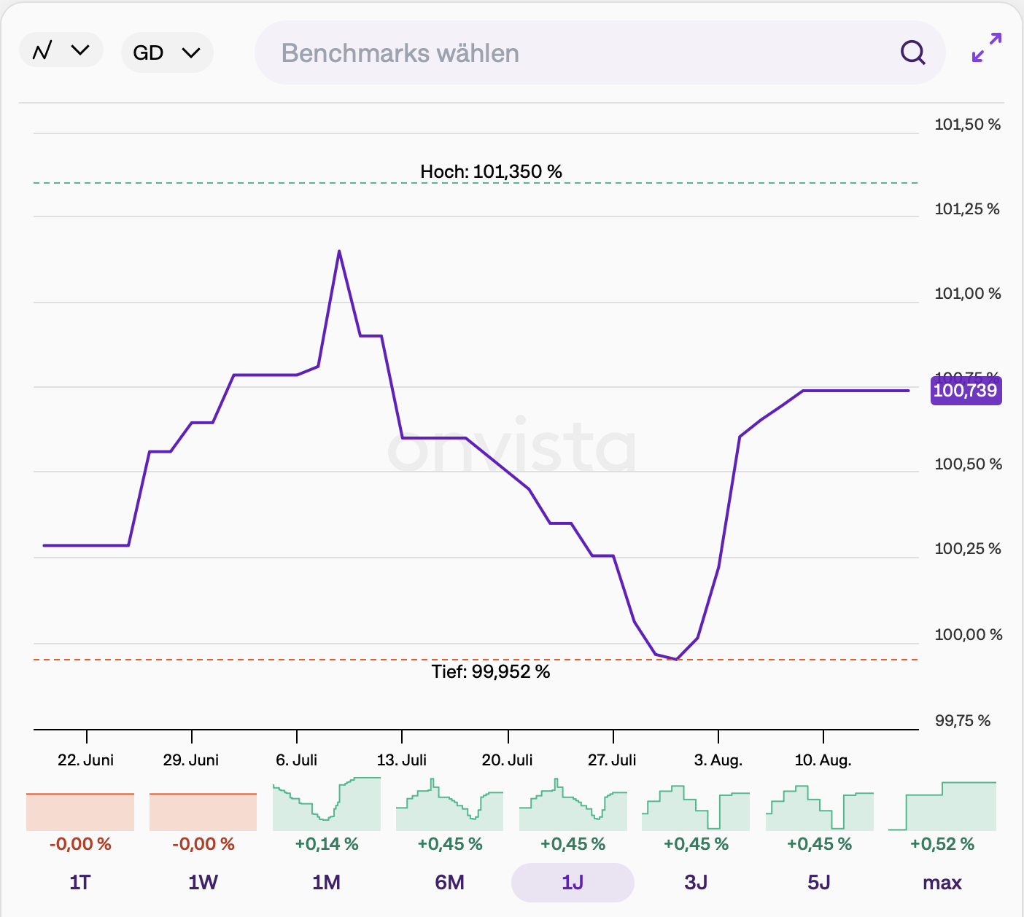Click the 29. Juni date label

tap(191, 760)
